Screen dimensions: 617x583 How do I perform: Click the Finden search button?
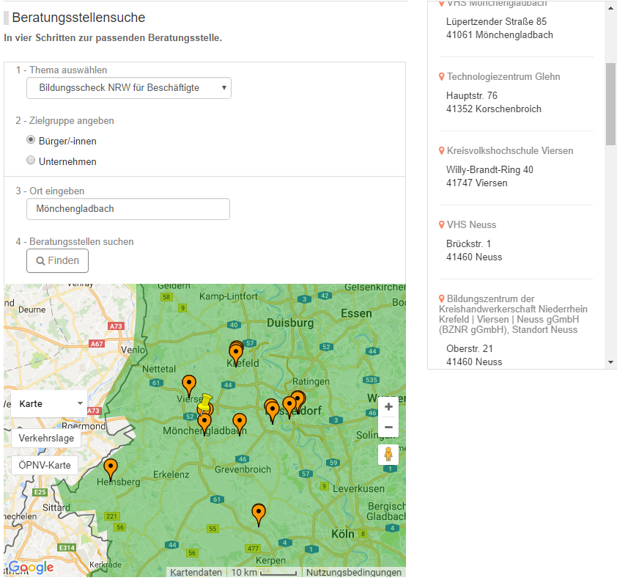tap(57, 261)
